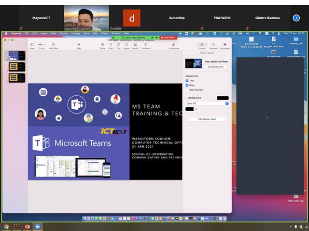This screenshot has height=231, width=309.
Task: Open the Keynote menu in menu bar
Action: coord(16,33)
